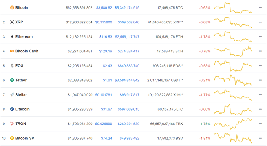Open the three-dot menu for Tether
Image resolution: width=267 pixels, height=146 pixels.
(260, 80)
